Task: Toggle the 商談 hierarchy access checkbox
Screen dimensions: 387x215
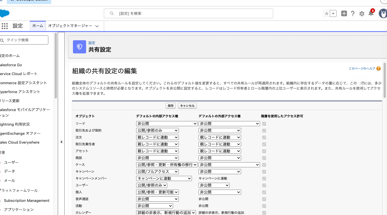Action: [264, 158]
